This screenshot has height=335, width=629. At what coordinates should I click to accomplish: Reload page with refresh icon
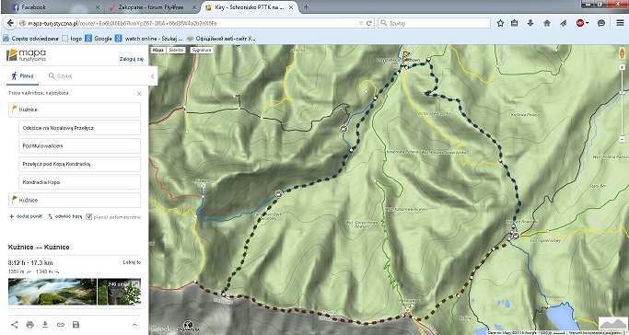(369, 23)
